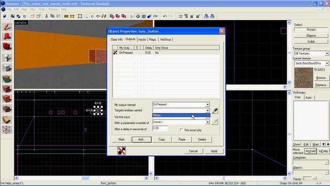Click the Cancel button
Viewport: 330px width, 186px height.
coord(193,151)
